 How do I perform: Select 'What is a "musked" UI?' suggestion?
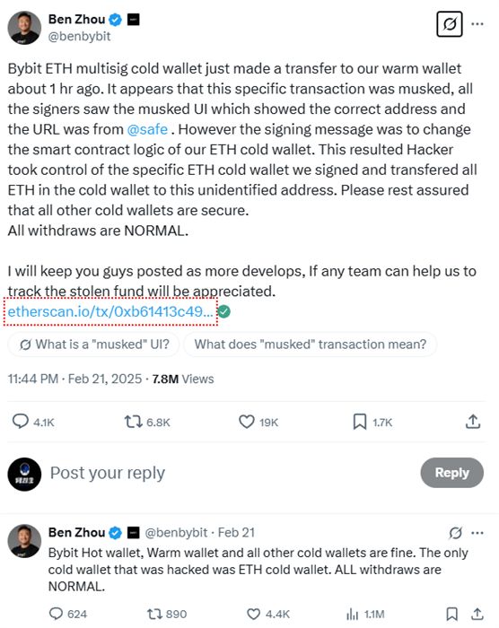94,345
